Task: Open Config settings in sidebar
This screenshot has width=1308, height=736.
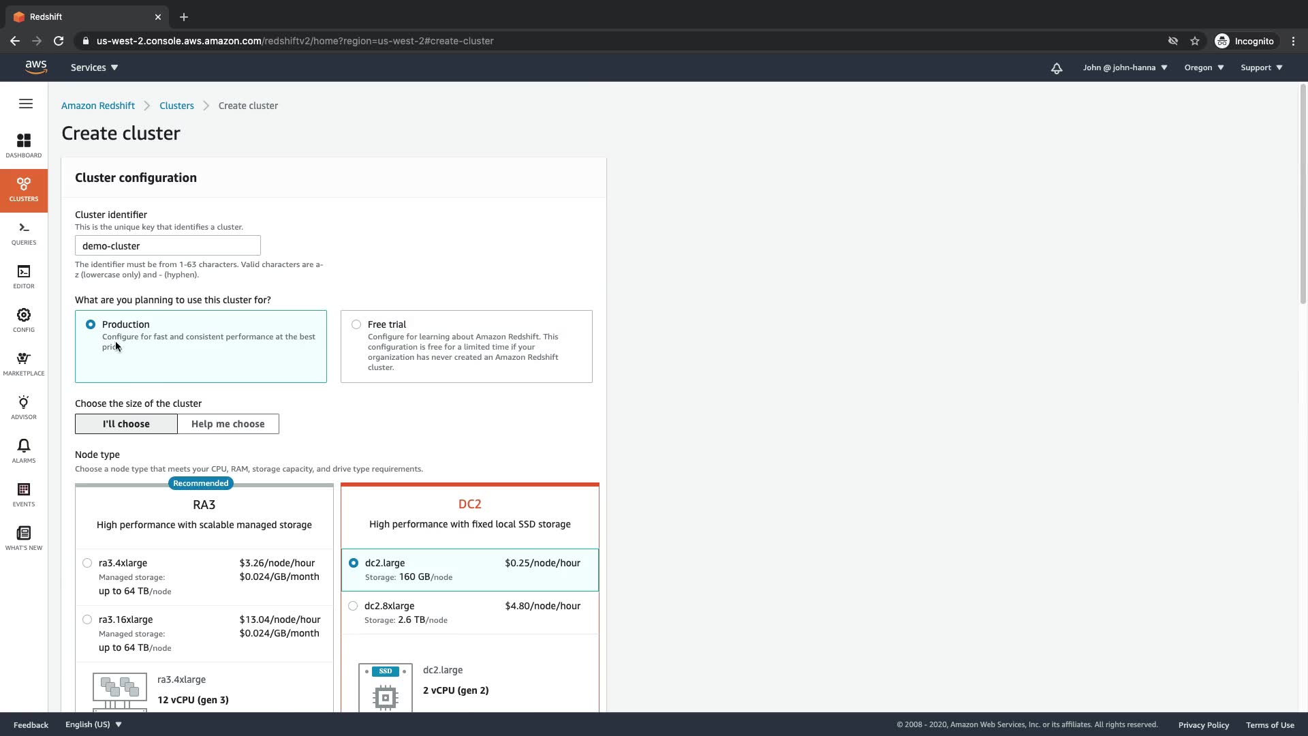Action: pos(24,320)
